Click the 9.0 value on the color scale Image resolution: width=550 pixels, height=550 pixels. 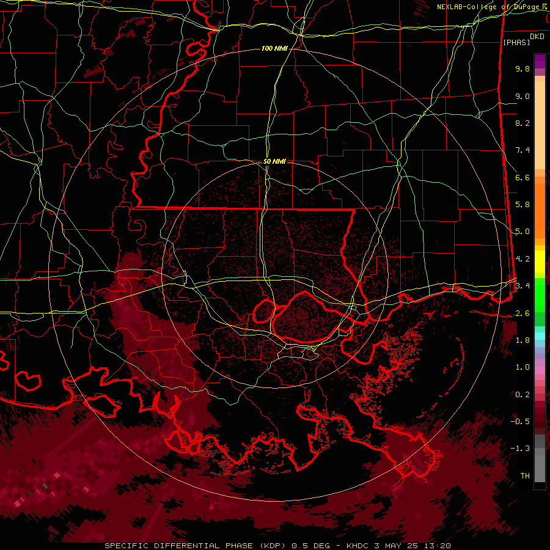(x=522, y=96)
